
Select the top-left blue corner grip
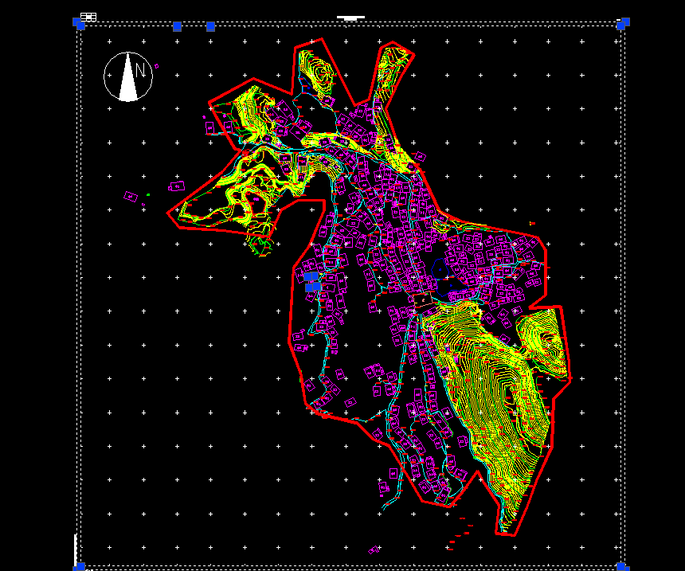pos(79,22)
